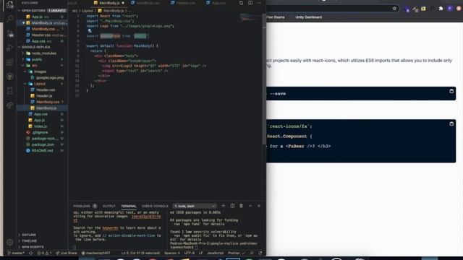Screen dimensions: 463x260
Task: Select the Terminal panel tab
Action: [129, 206]
